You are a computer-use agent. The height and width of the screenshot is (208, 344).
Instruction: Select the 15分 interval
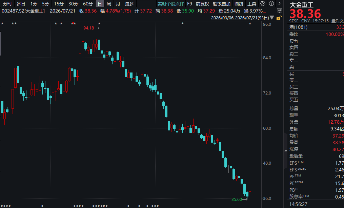[x=59, y=4]
